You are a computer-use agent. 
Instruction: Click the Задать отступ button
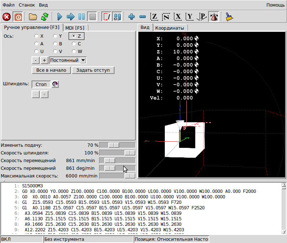(x=93, y=70)
